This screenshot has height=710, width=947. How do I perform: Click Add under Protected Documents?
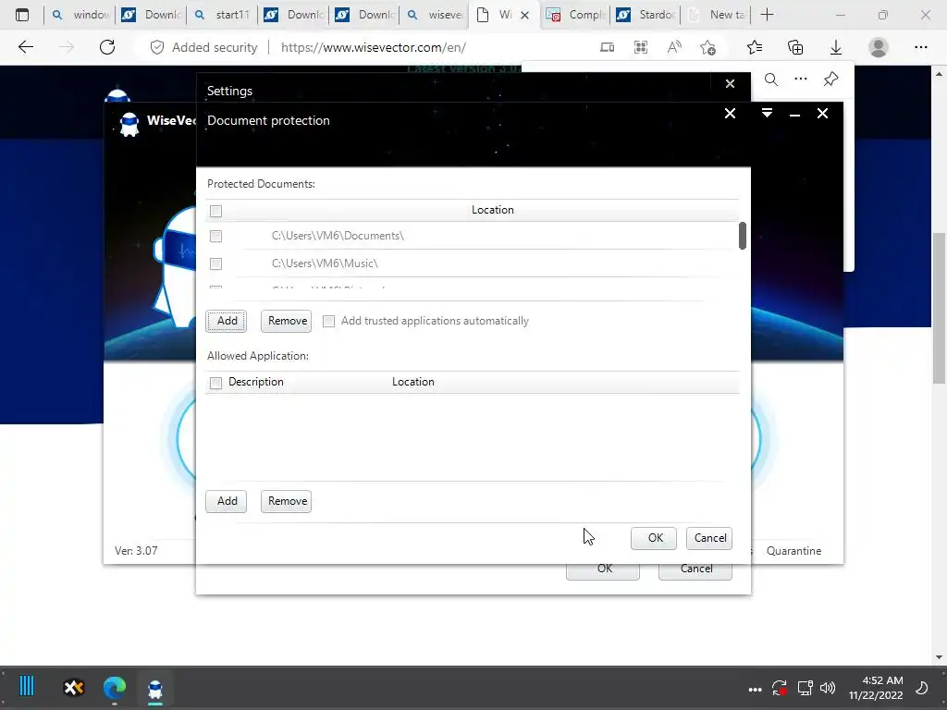pyautogui.click(x=227, y=321)
